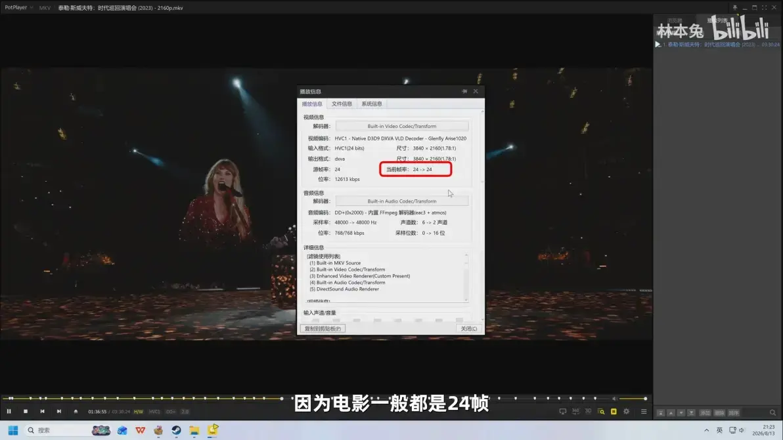Click the dialog's main vertical scrollbar
The image size is (783, 440).
pos(482,214)
